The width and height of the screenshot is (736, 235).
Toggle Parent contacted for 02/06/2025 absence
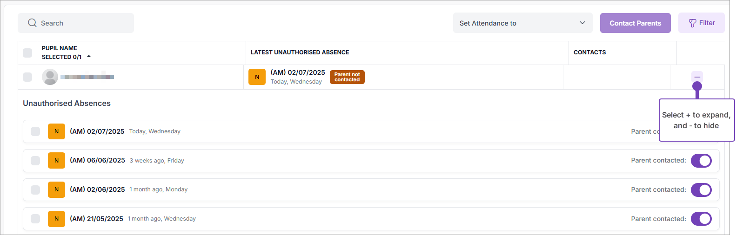click(701, 190)
